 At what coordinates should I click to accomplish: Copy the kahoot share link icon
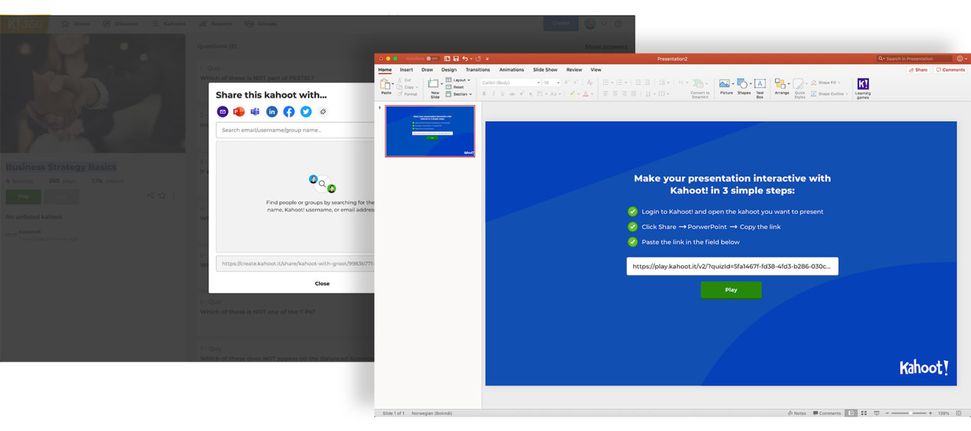(x=322, y=111)
